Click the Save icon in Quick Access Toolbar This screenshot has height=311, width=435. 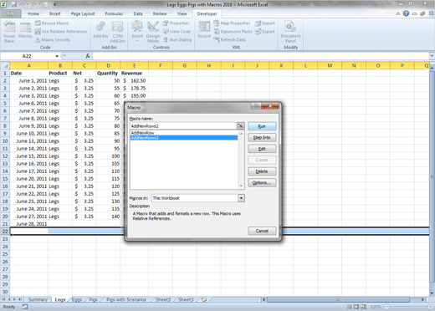click(x=14, y=4)
